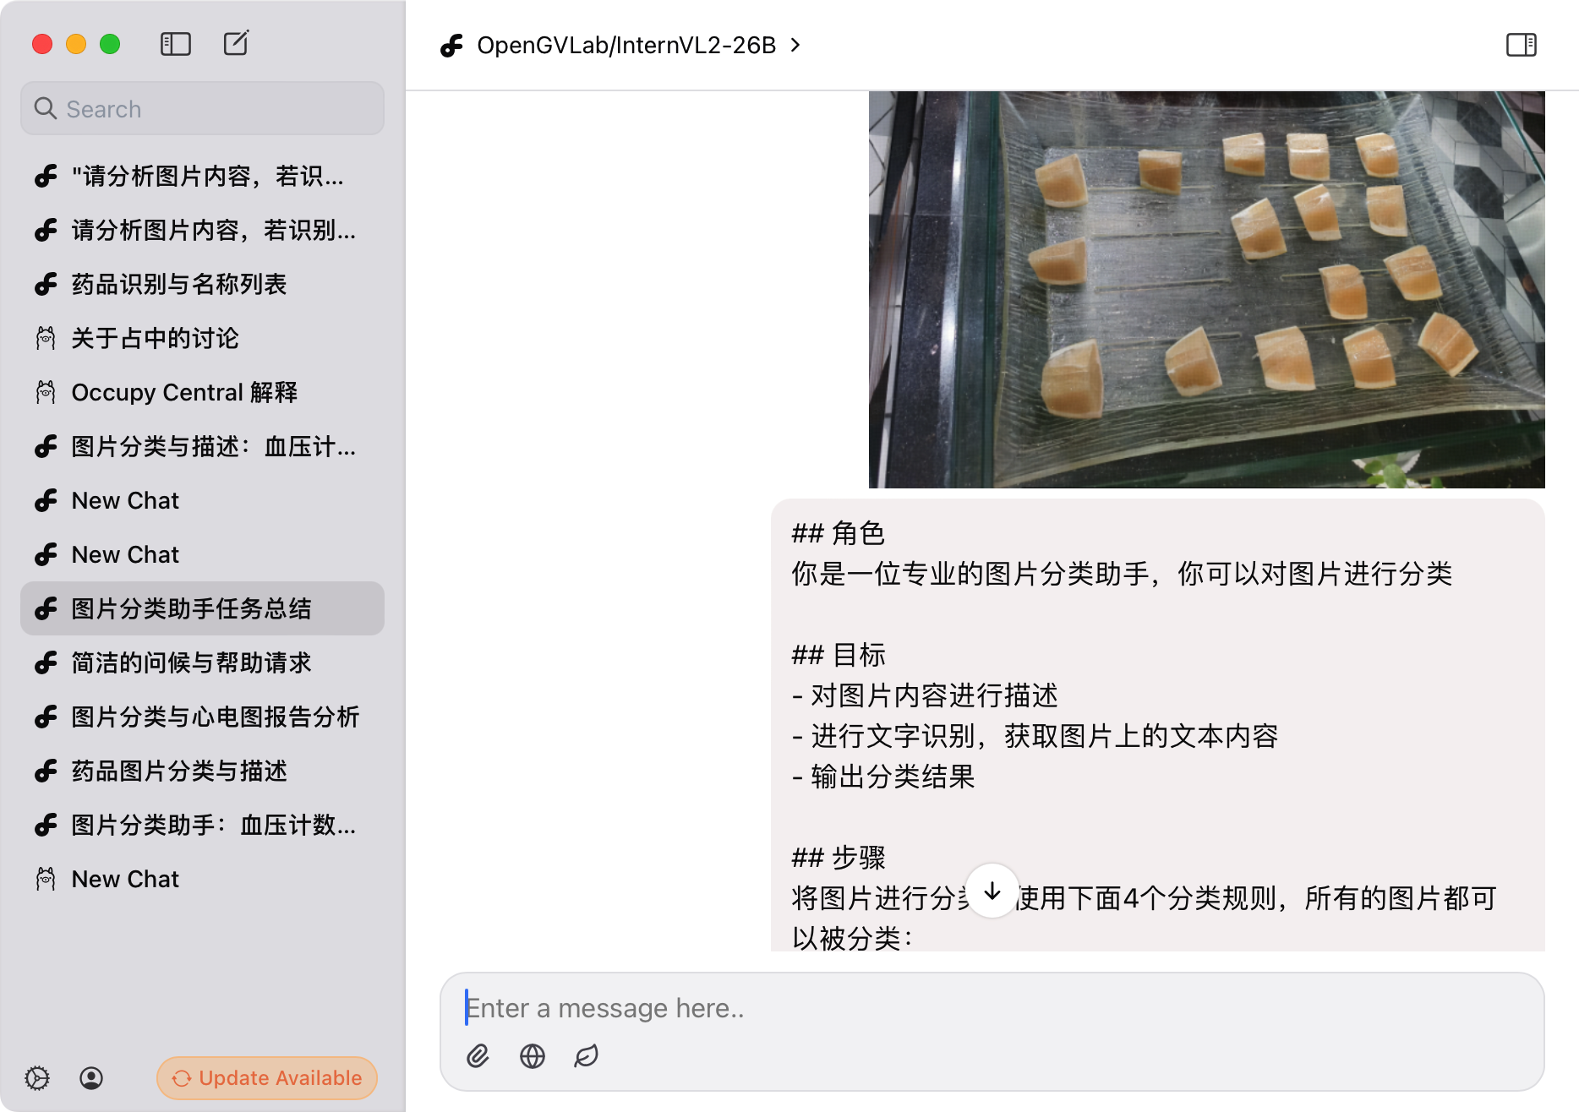Open the Occupy Central 解释 chat
The height and width of the screenshot is (1112, 1579).
click(x=202, y=392)
